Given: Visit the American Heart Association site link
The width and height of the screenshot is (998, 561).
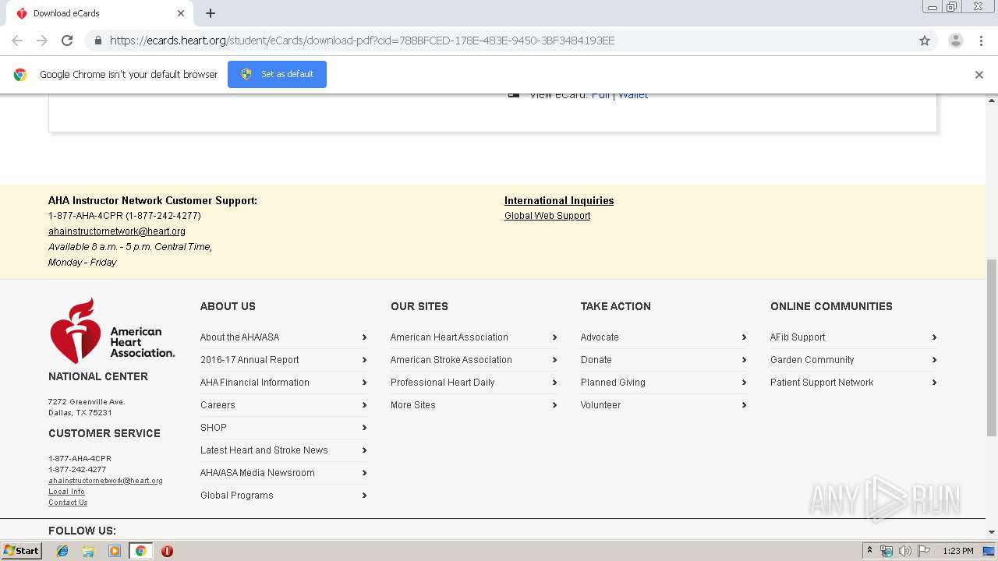Looking at the screenshot, I should coord(449,337).
